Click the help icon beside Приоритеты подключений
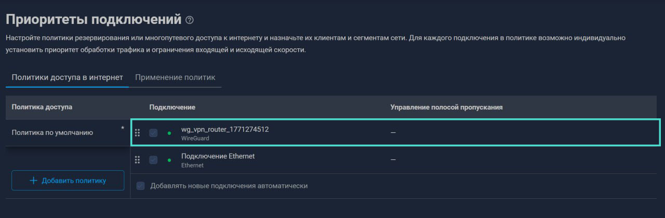Image resolution: width=665 pixels, height=218 pixels. [x=190, y=20]
